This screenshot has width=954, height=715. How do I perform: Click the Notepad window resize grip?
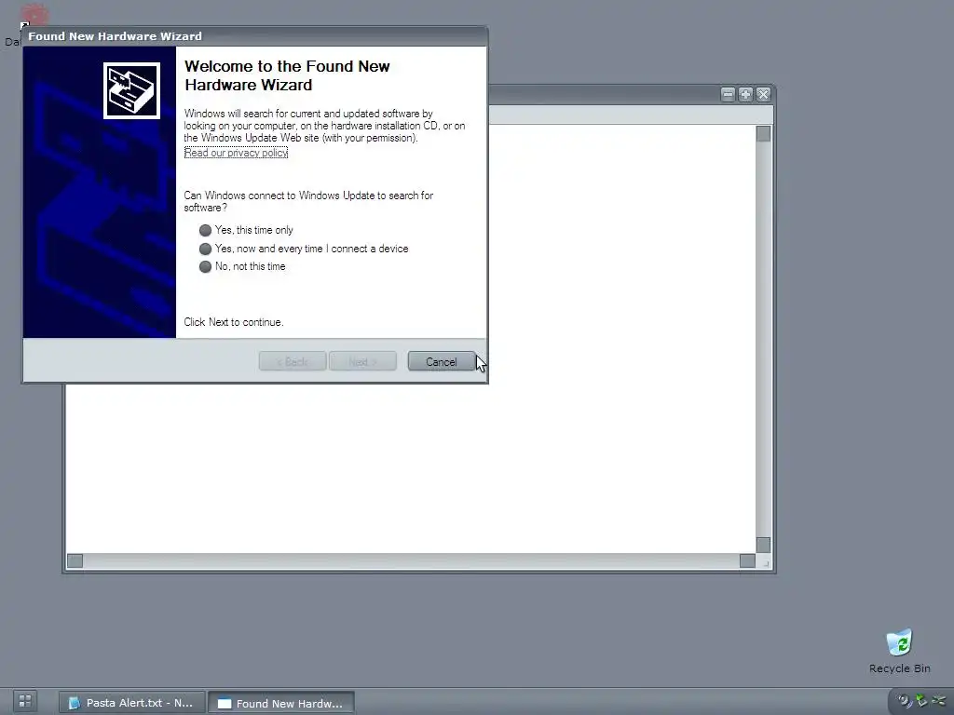766,563
